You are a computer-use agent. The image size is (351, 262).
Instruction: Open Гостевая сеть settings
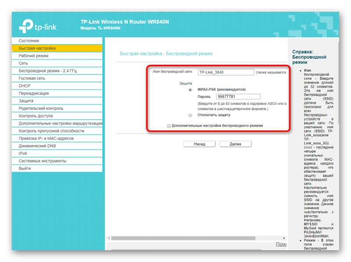click(x=57, y=78)
